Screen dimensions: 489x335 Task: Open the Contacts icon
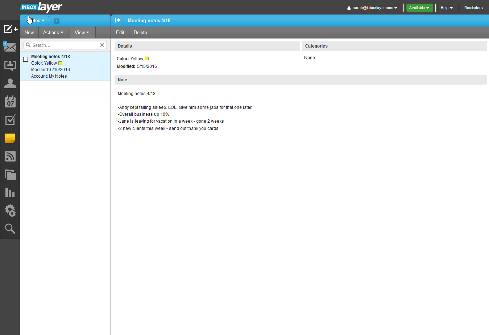[10, 83]
